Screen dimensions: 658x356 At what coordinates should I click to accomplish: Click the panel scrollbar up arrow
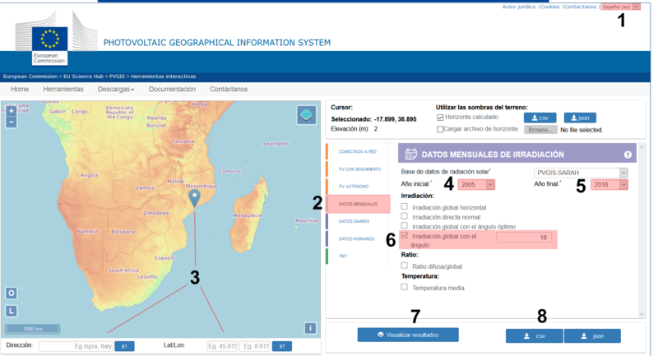click(642, 148)
